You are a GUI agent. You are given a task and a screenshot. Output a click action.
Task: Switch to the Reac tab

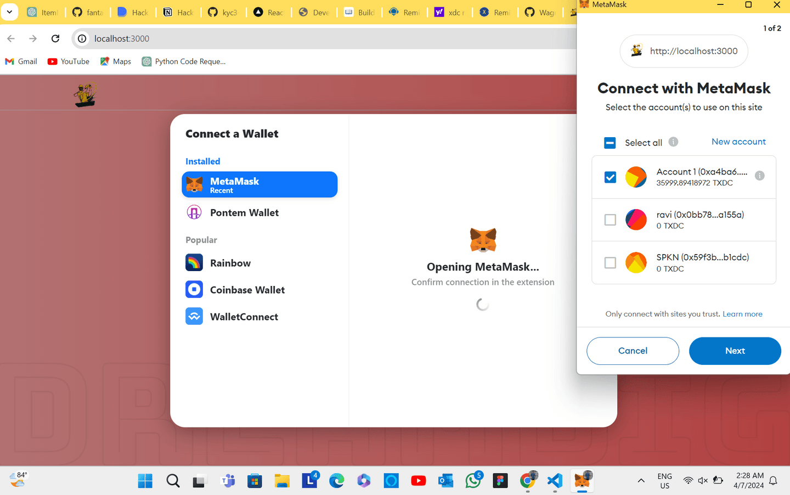coord(269,12)
